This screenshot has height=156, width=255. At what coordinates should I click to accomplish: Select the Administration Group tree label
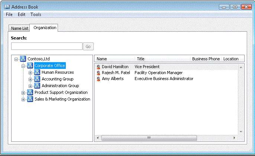coord(60,86)
